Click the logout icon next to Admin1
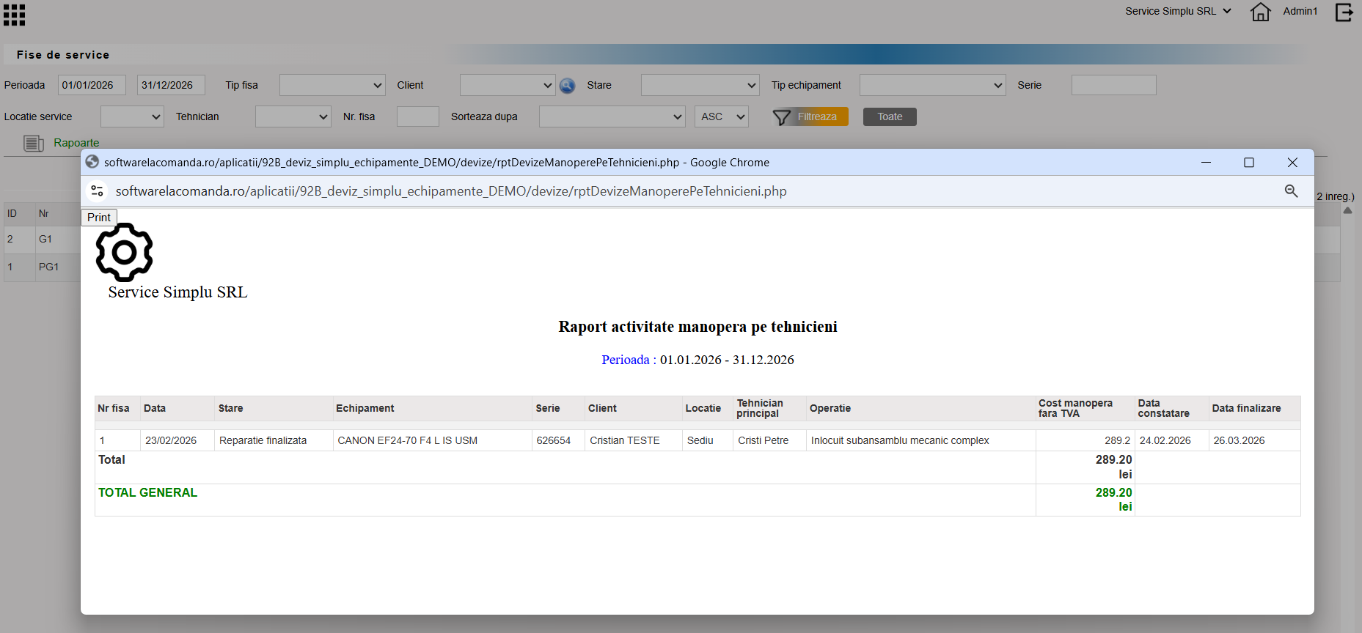 click(x=1344, y=12)
